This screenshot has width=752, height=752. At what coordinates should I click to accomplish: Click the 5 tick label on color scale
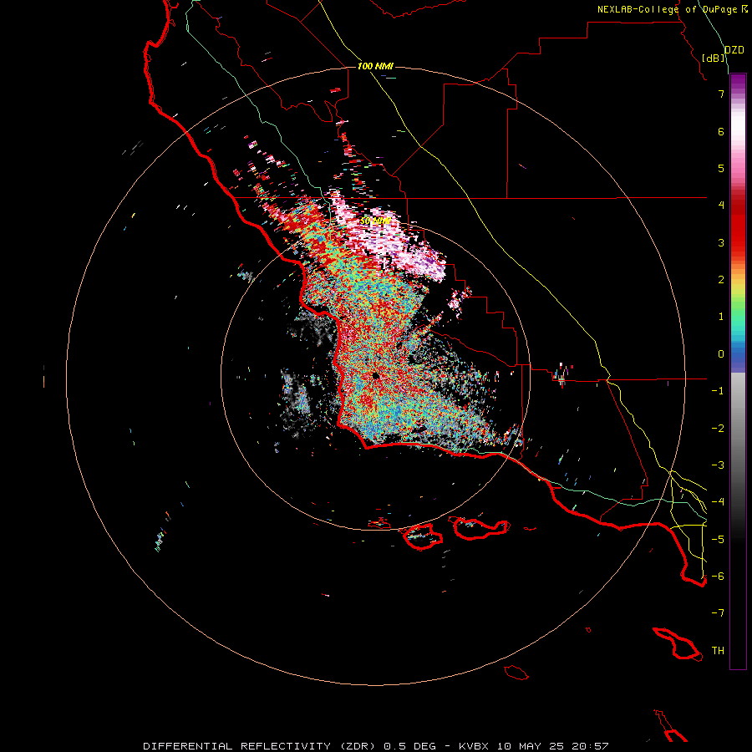[721, 168]
